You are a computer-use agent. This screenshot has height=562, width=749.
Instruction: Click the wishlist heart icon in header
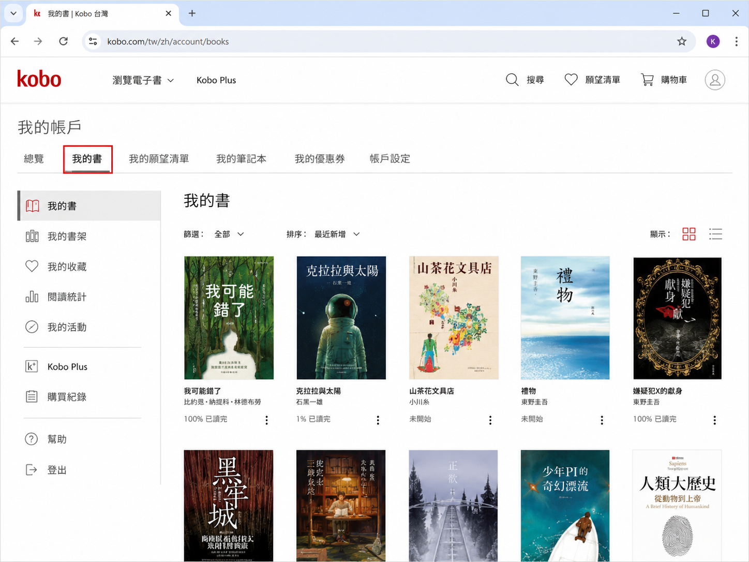571,80
